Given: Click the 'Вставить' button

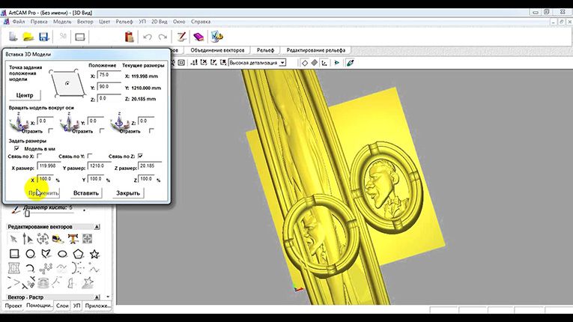Looking at the screenshot, I should [x=86, y=193].
